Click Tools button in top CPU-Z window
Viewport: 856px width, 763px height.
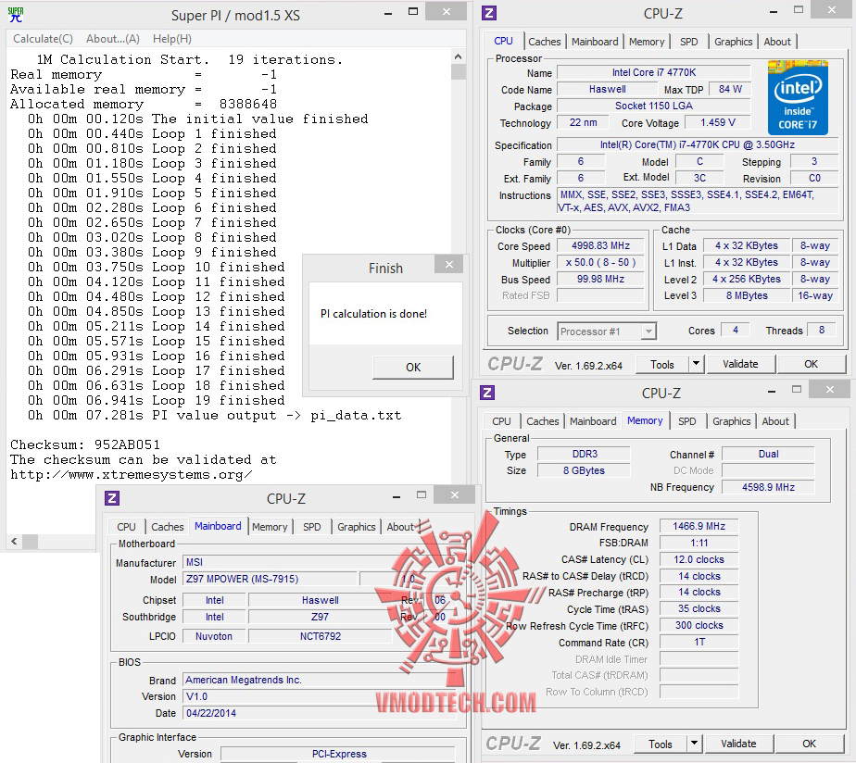pos(661,364)
